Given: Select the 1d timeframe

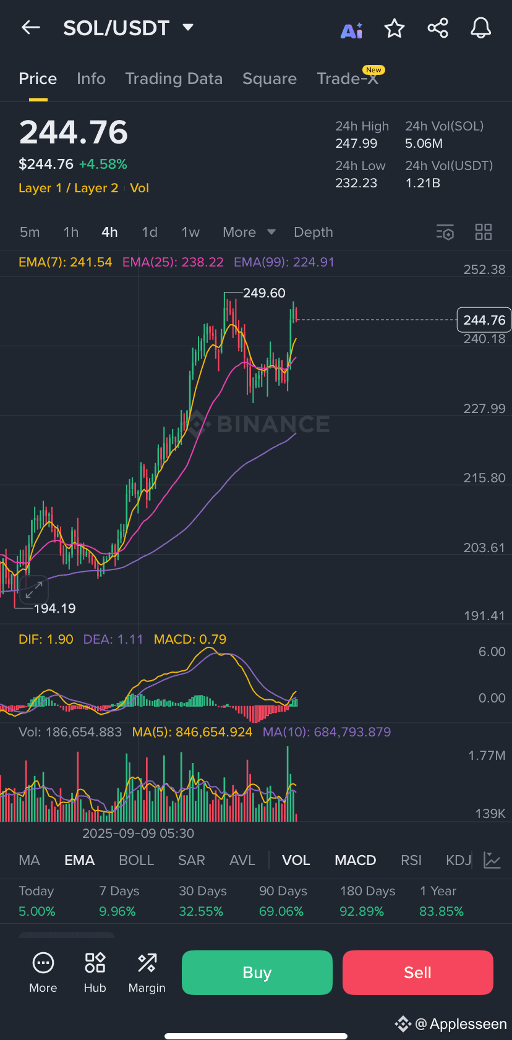Looking at the screenshot, I should tap(150, 232).
